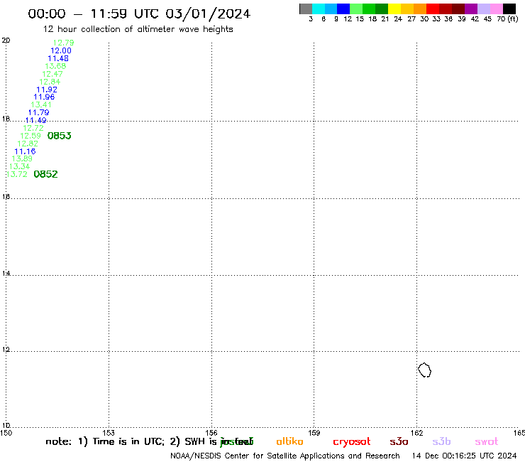
Task: Click the overlapping green jason label
Action: 237,441
